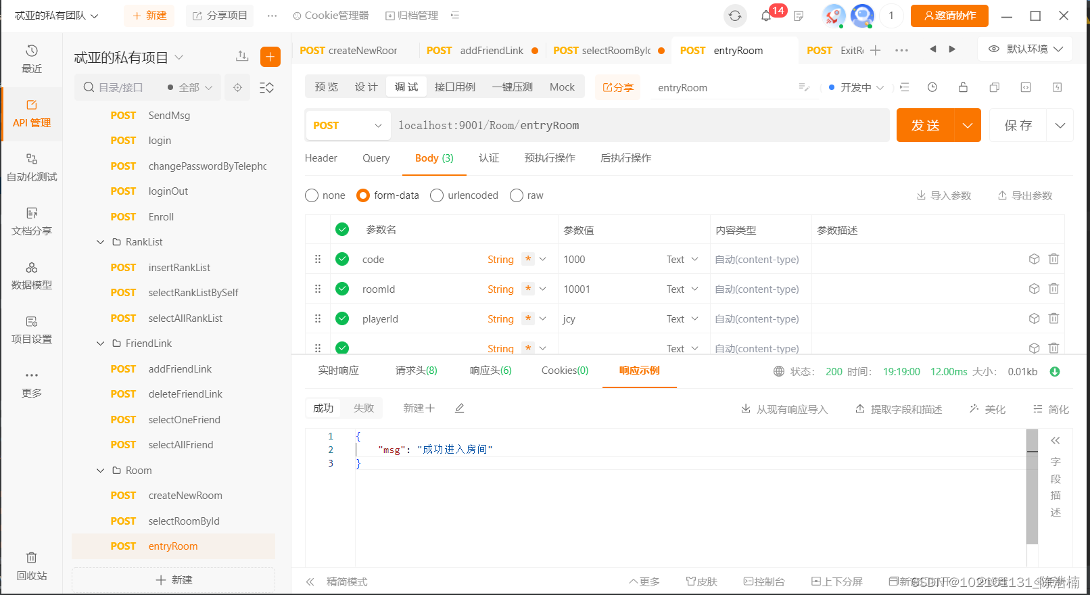This screenshot has width=1090, height=595.
Task: Uncheck the playerId parameter checkbox
Action: [342, 318]
